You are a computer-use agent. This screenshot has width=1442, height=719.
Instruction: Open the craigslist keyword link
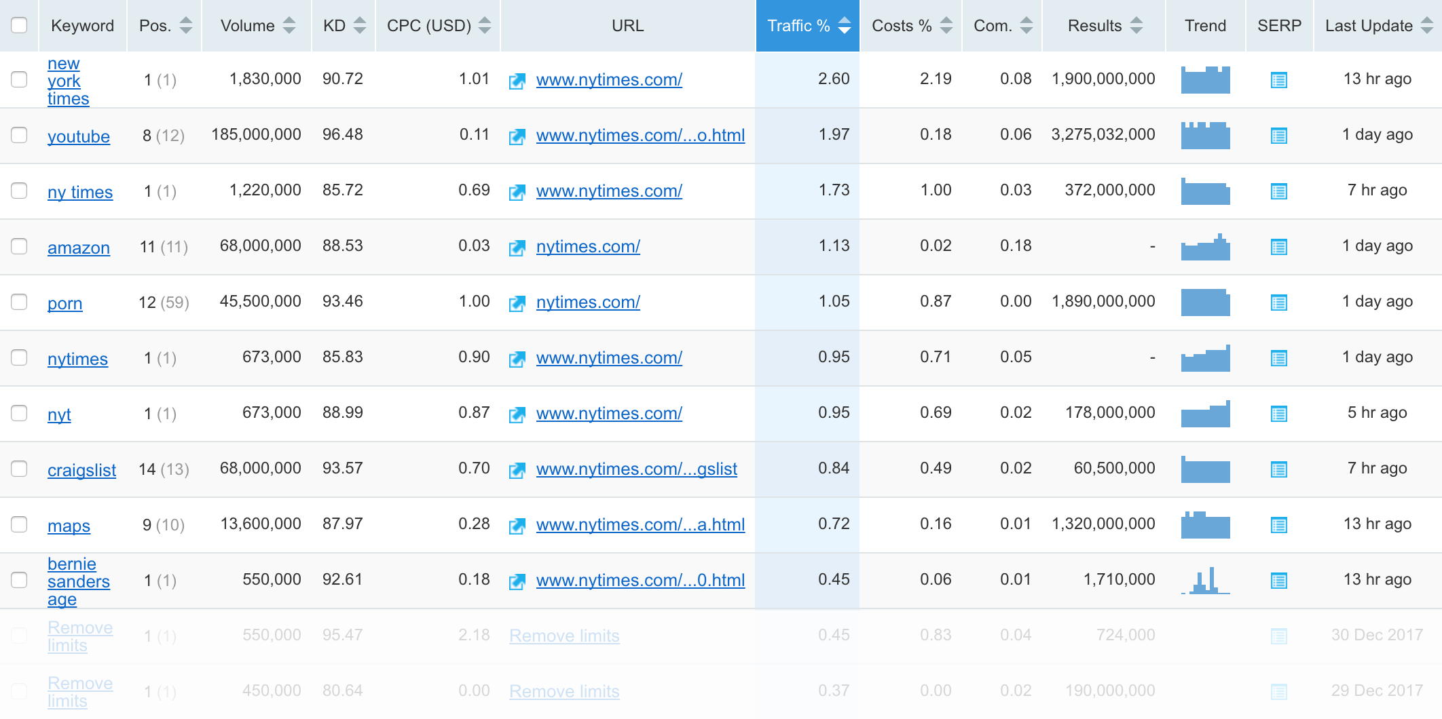click(x=81, y=470)
